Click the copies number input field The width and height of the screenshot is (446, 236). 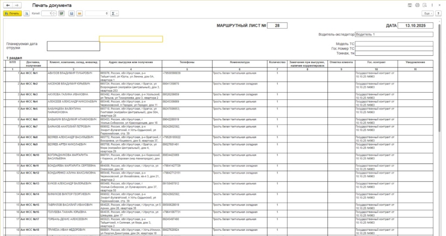pos(46,13)
